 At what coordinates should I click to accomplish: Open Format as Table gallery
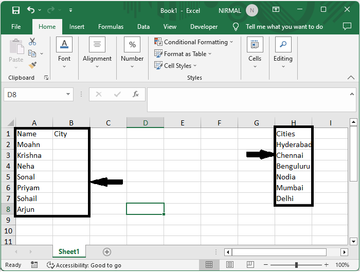pyautogui.click(x=183, y=53)
